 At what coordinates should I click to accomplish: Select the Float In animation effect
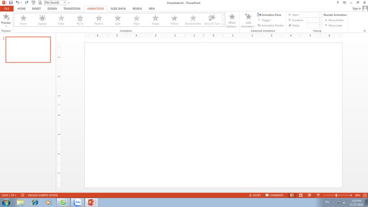click(99, 20)
